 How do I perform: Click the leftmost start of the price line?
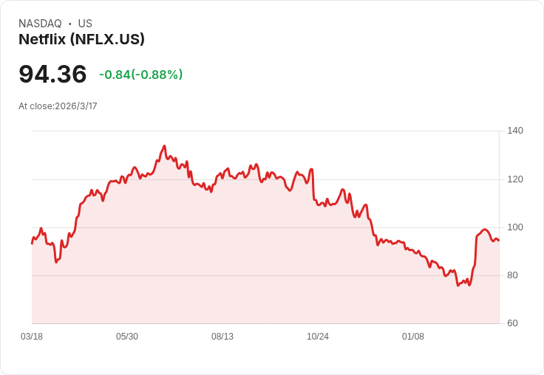(x=32, y=244)
